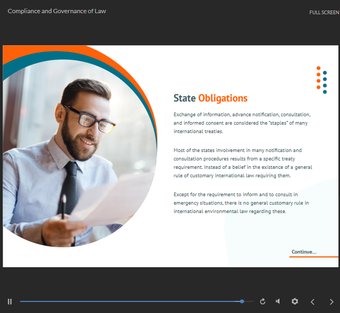
Task: Advance with the next slide arrow
Action: 331,301
